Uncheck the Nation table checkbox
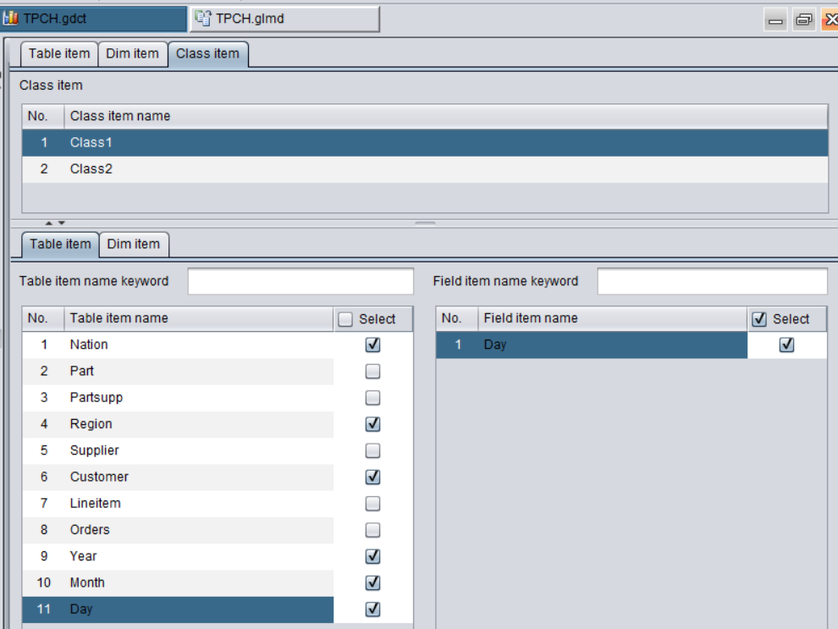838x629 pixels. (372, 345)
